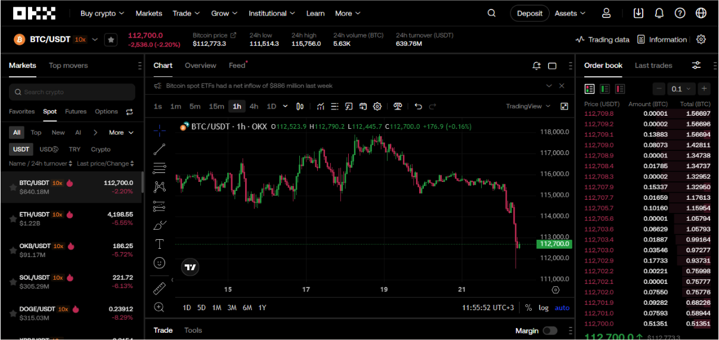Viewport: 719px width, 340px height.
Task: Open the app download icon
Action: click(x=639, y=13)
